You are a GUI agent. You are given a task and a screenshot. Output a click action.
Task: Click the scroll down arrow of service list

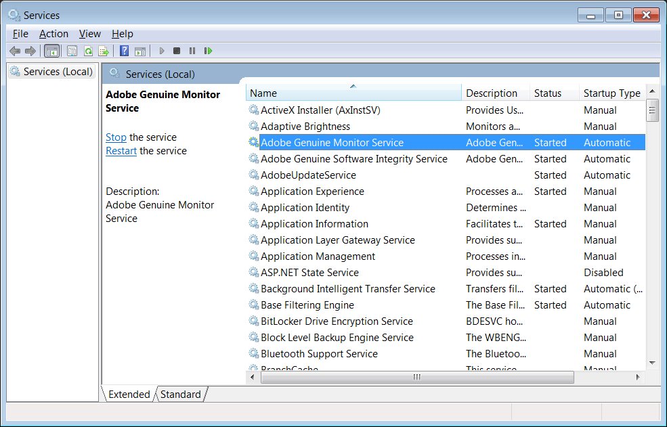click(652, 363)
